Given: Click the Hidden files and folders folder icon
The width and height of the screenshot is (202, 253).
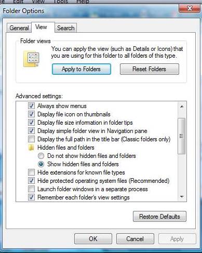Looking at the screenshot, I should (x=31, y=148).
